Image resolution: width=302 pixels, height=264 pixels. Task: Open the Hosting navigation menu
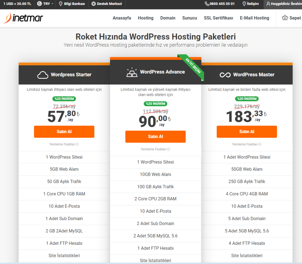click(145, 18)
